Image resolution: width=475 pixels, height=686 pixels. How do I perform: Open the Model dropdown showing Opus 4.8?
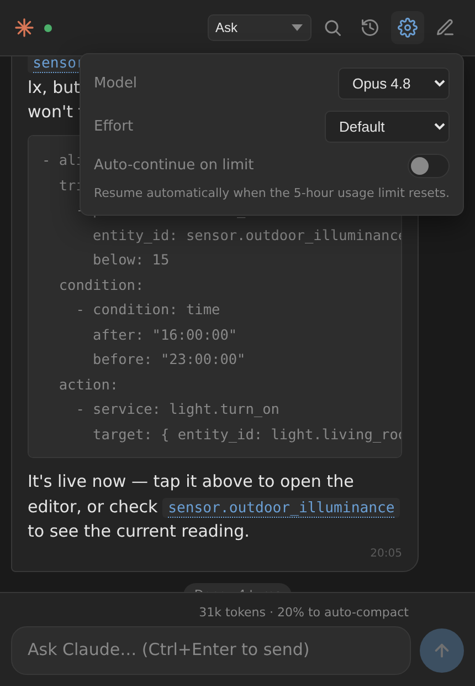[x=394, y=84]
